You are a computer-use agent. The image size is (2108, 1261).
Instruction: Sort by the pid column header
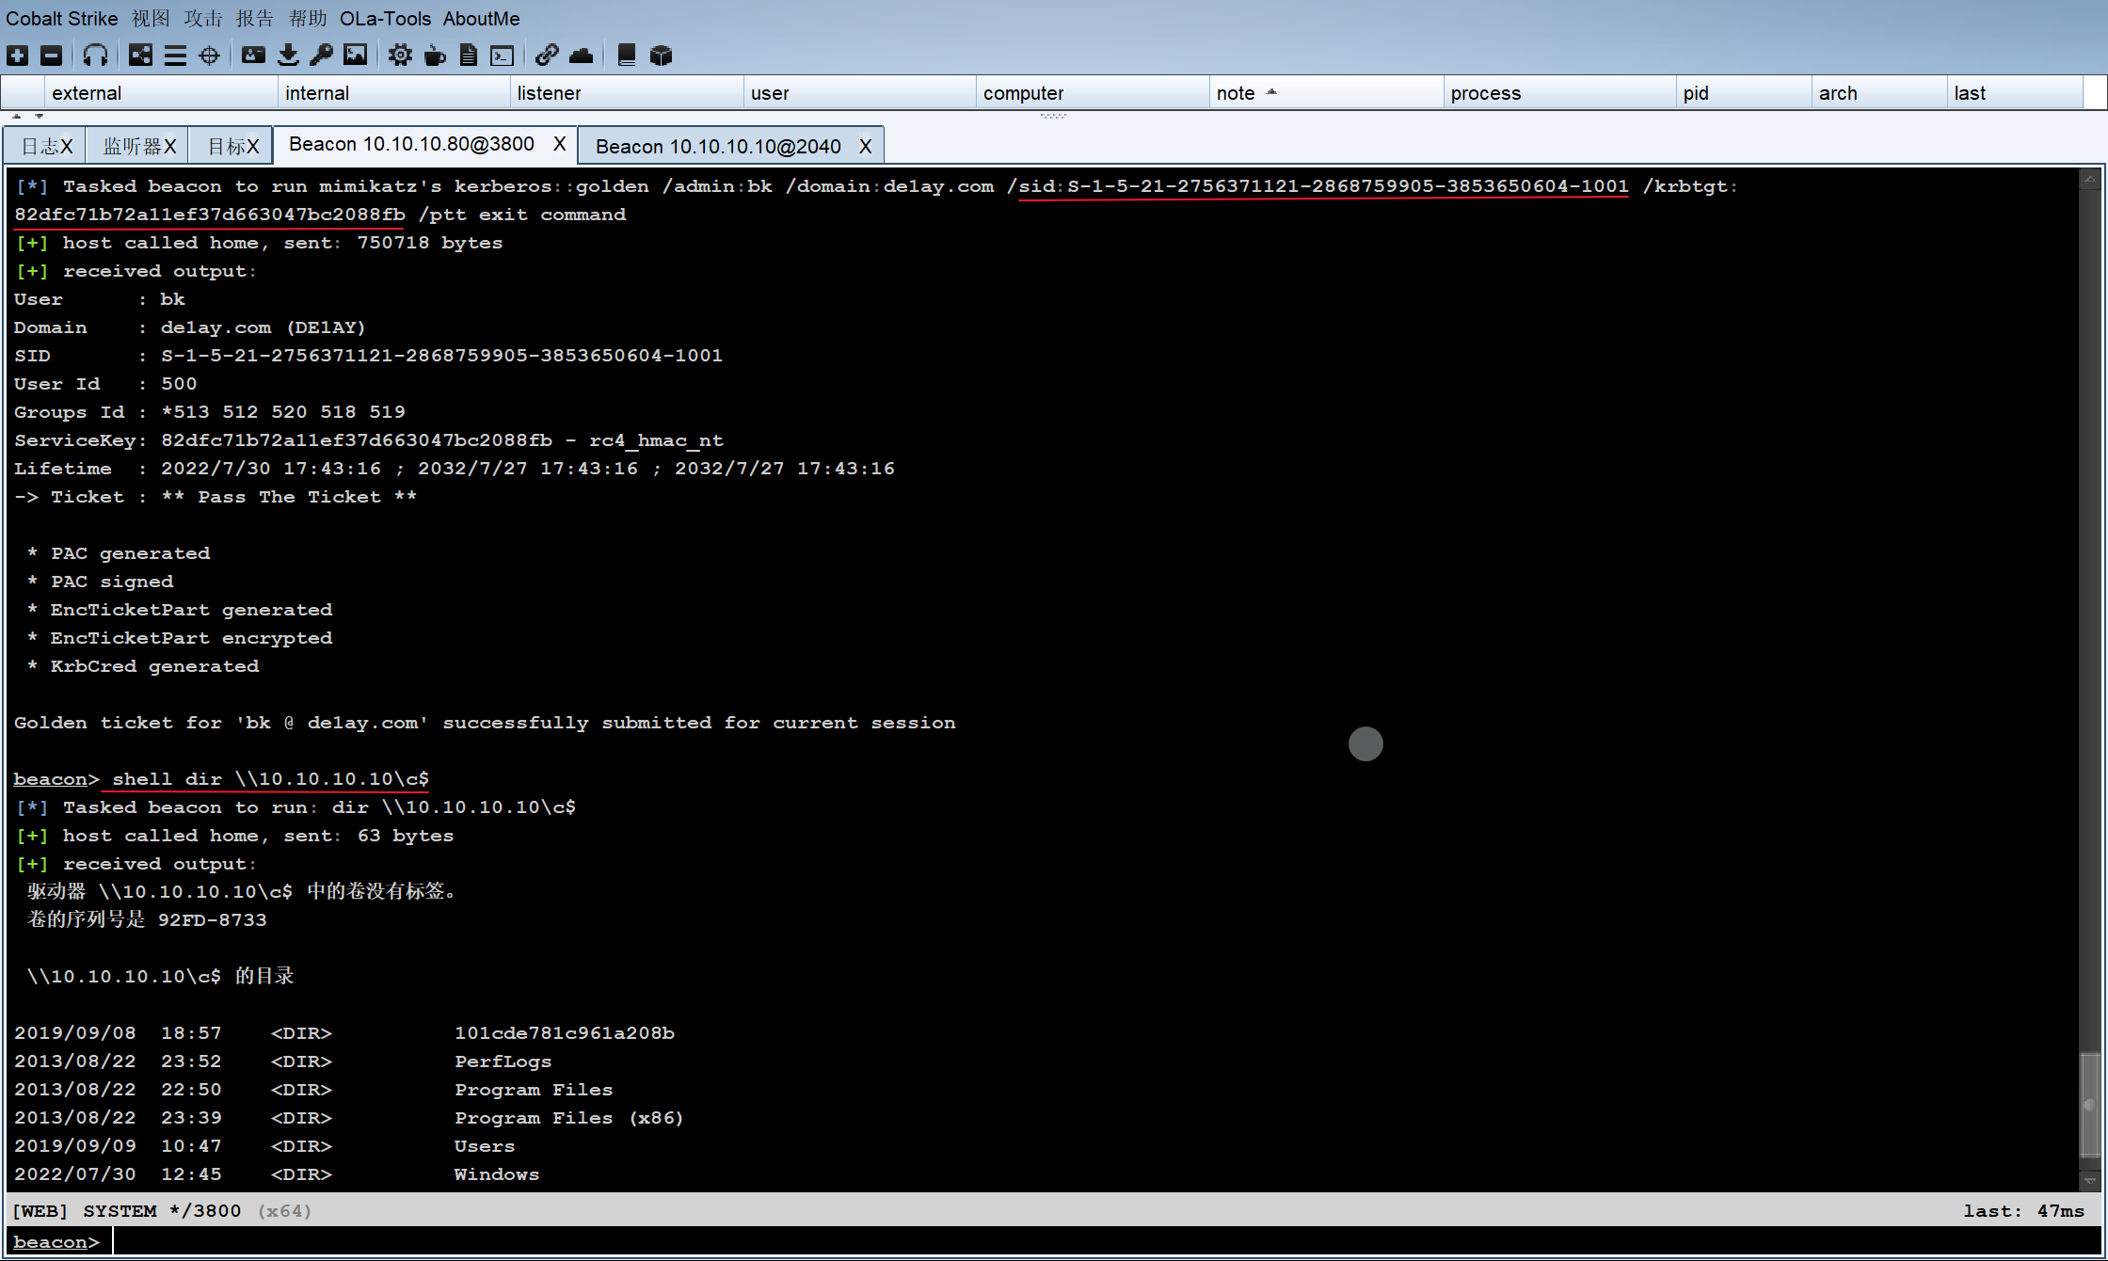(1744, 93)
